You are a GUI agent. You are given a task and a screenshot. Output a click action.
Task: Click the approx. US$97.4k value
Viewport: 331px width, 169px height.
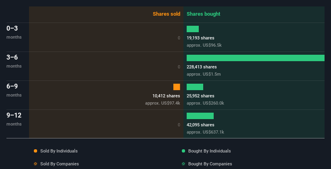click(x=162, y=103)
